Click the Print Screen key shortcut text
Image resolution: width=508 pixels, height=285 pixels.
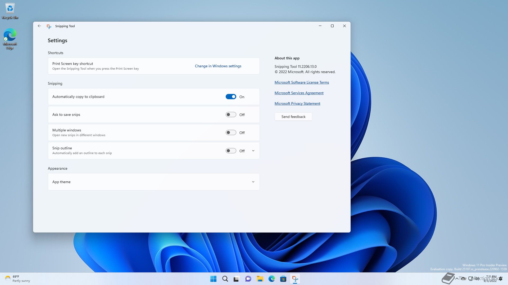pyautogui.click(x=72, y=64)
